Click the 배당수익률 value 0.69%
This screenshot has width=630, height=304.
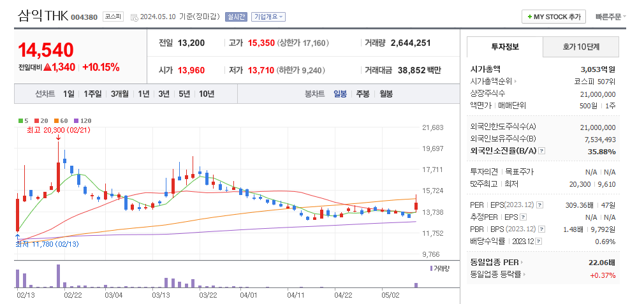click(605, 242)
